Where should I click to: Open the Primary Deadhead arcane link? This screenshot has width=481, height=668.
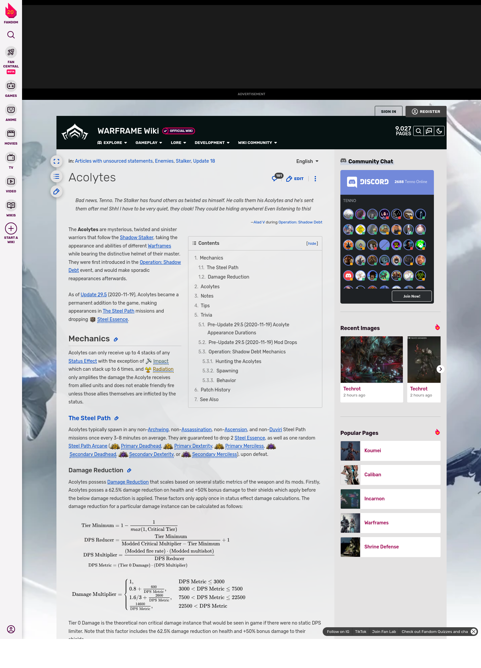coord(141,446)
